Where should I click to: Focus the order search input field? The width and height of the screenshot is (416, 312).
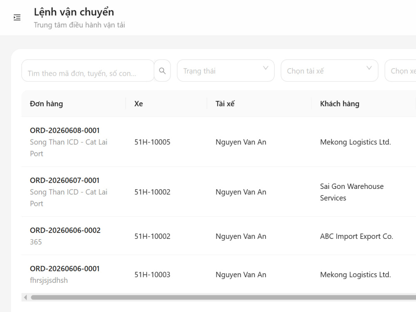[x=88, y=71]
